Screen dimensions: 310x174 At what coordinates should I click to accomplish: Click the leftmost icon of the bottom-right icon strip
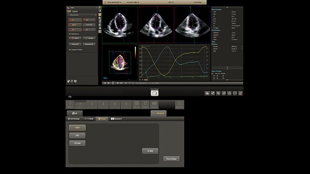click(x=207, y=94)
